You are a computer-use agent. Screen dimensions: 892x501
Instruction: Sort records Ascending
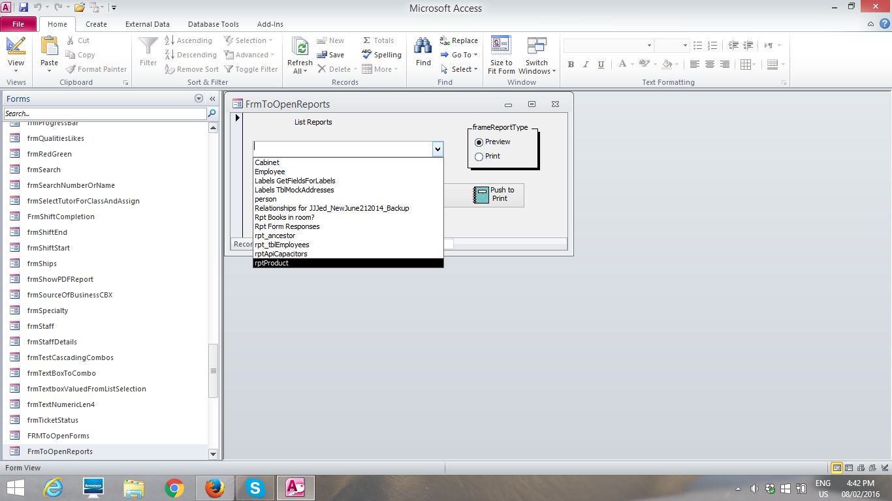(188, 40)
